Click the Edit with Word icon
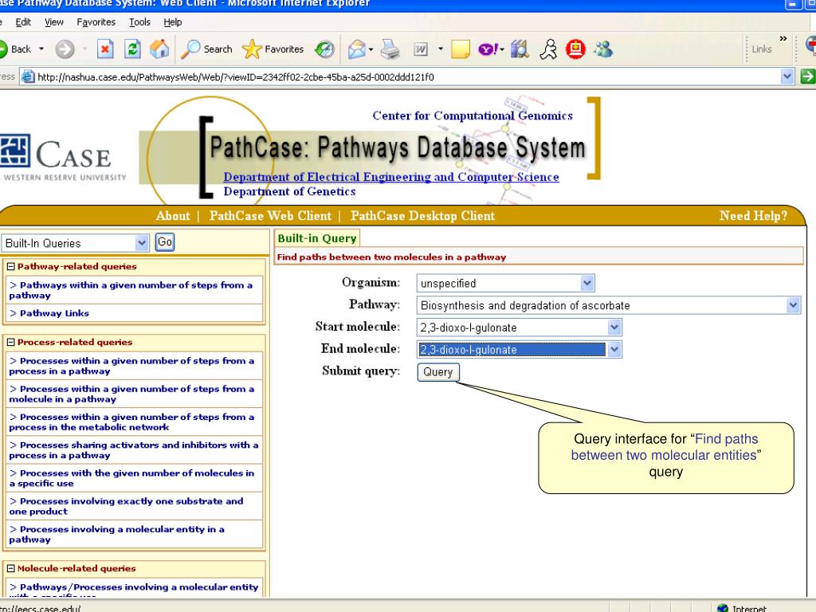Screen dimensions: 816x612 tap(421, 49)
